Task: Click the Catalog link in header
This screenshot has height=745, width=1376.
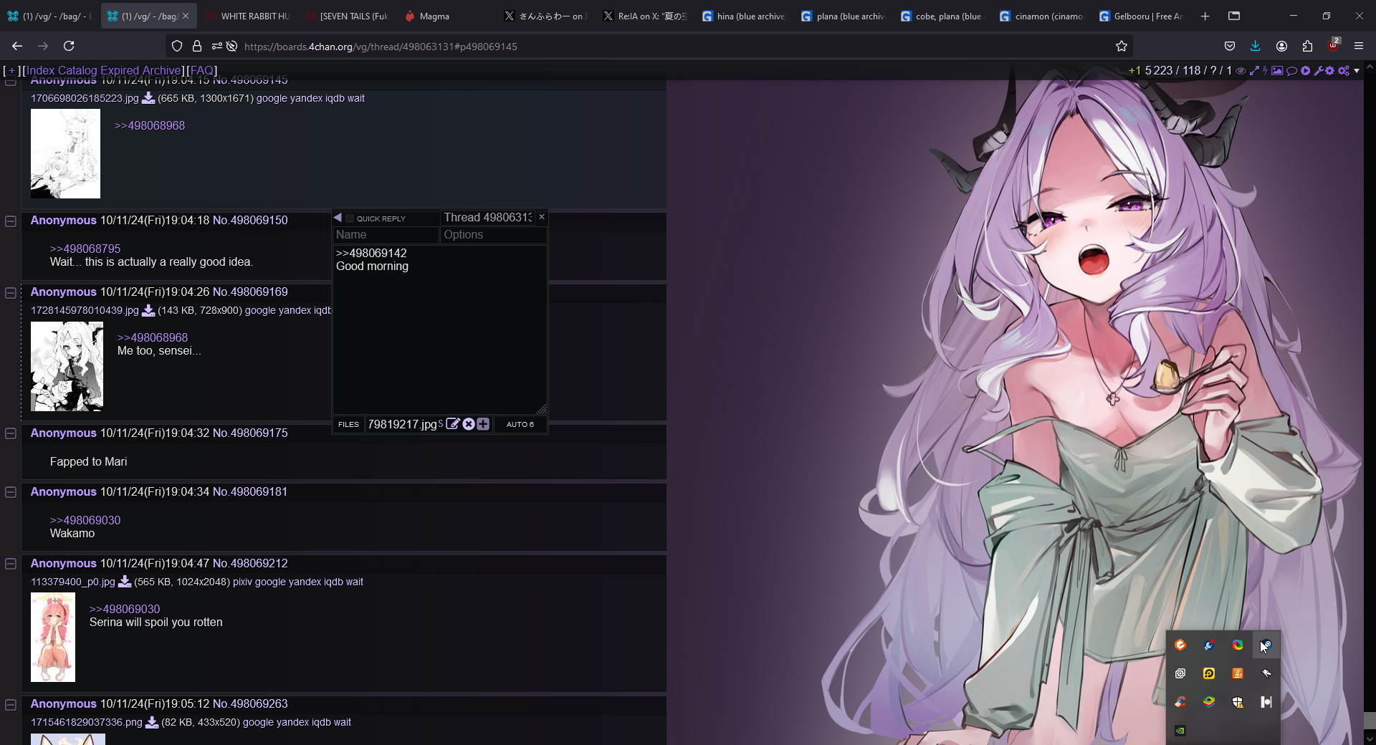Action: [77, 70]
